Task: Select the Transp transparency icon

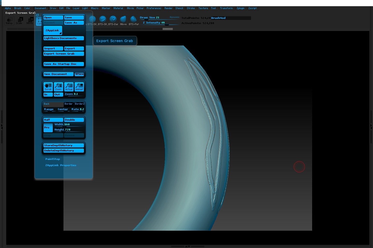Action: [9, 21]
